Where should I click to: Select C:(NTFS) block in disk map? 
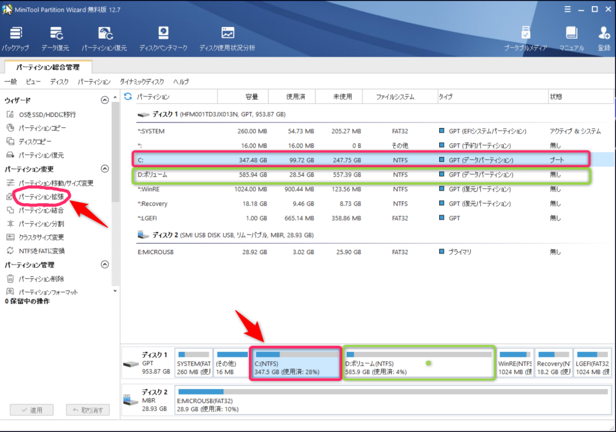(x=296, y=363)
